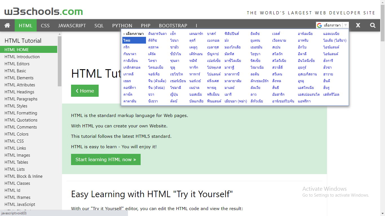This screenshot has height=216, width=385.
Task: Select ไทย in language menu
Action: point(134,40)
